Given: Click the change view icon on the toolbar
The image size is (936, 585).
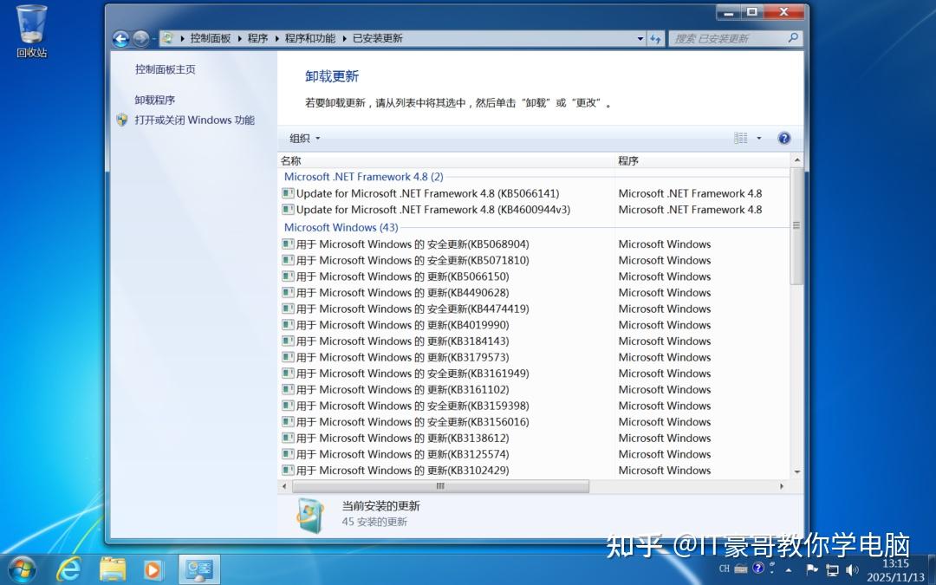Looking at the screenshot, I should (x=740, y=138).
